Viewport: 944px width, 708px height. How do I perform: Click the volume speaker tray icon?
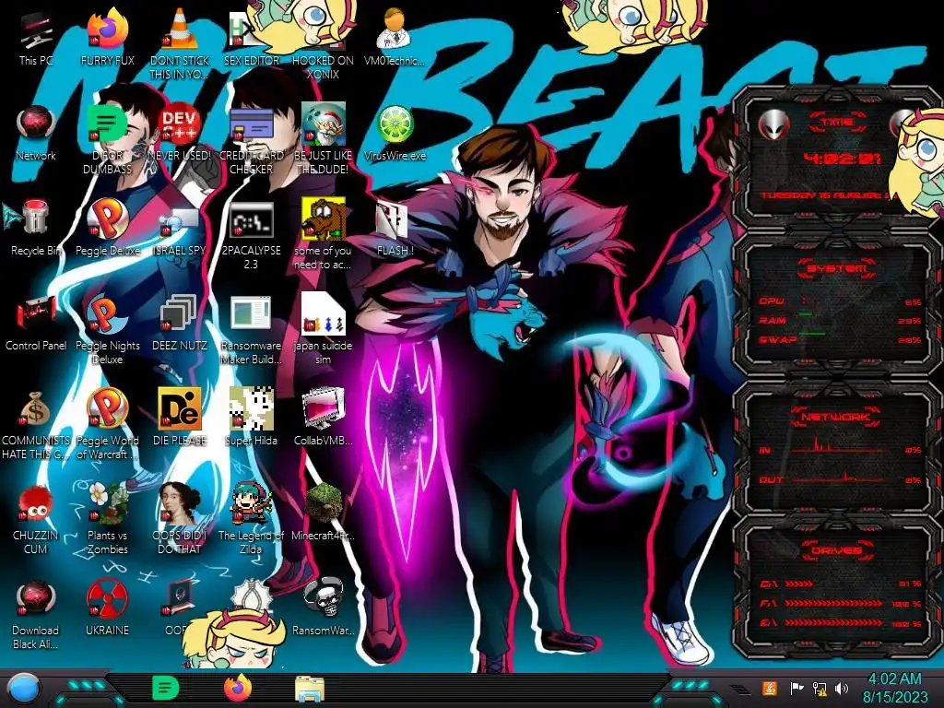pyautogui.click(x=842, y=689)
